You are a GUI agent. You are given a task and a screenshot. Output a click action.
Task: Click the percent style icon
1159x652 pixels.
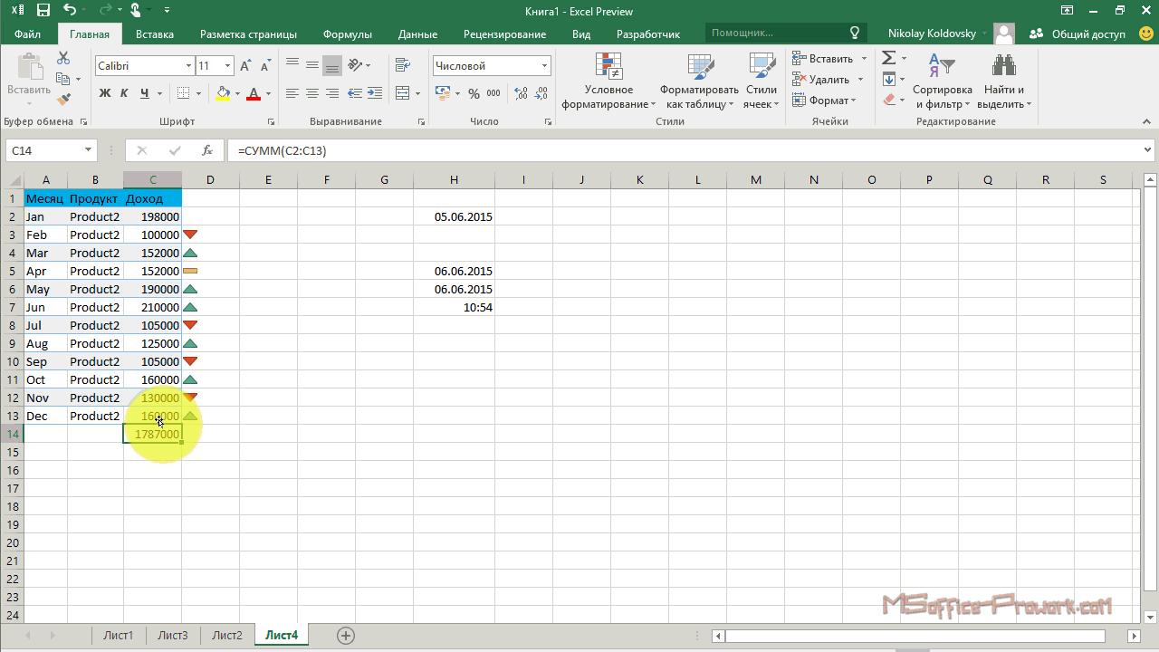474,93
